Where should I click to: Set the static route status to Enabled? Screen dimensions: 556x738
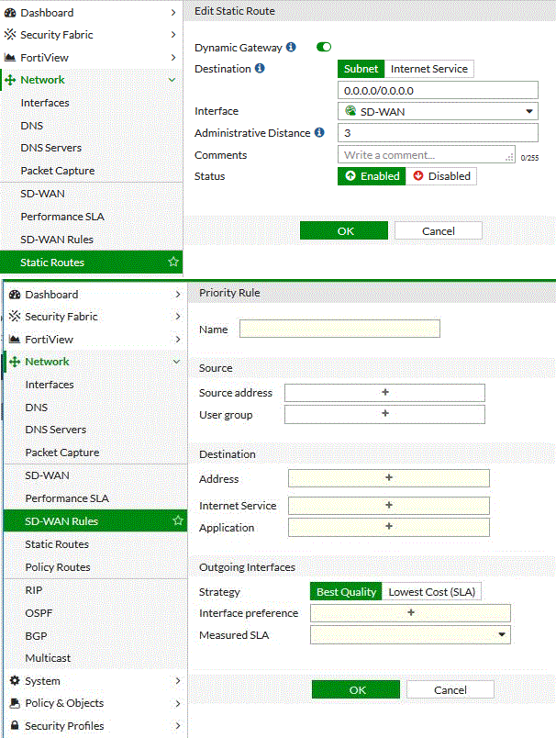click(x=372, y=176)
